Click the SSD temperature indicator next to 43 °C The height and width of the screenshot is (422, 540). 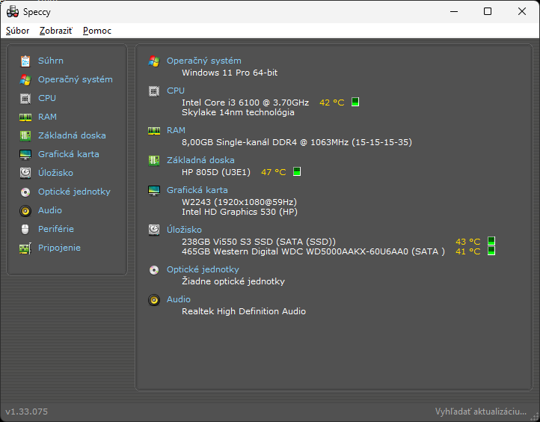click(491, 242)
